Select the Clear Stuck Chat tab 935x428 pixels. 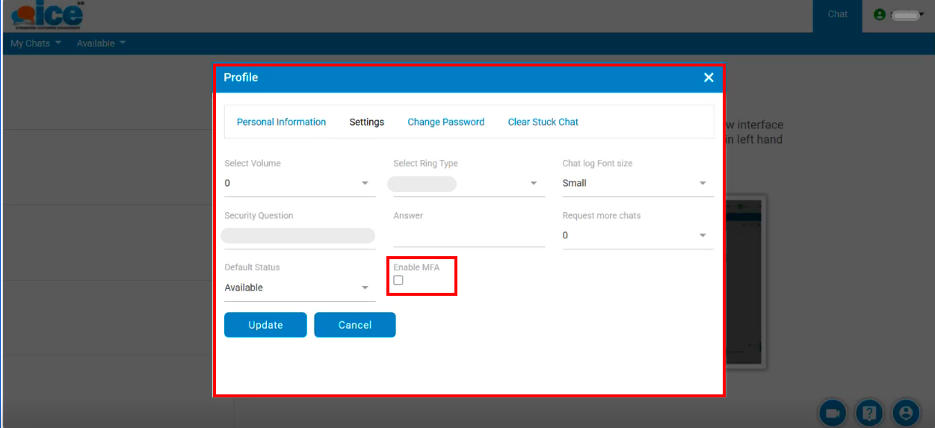point(543,122)
